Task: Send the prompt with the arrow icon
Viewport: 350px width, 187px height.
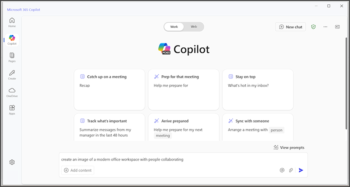Action: point(301,170)
